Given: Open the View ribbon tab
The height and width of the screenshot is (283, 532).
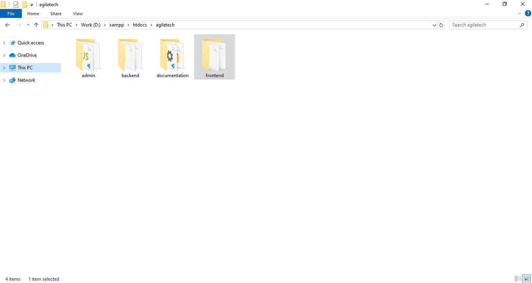Looking at the screenshot, I should pos(78,14).
